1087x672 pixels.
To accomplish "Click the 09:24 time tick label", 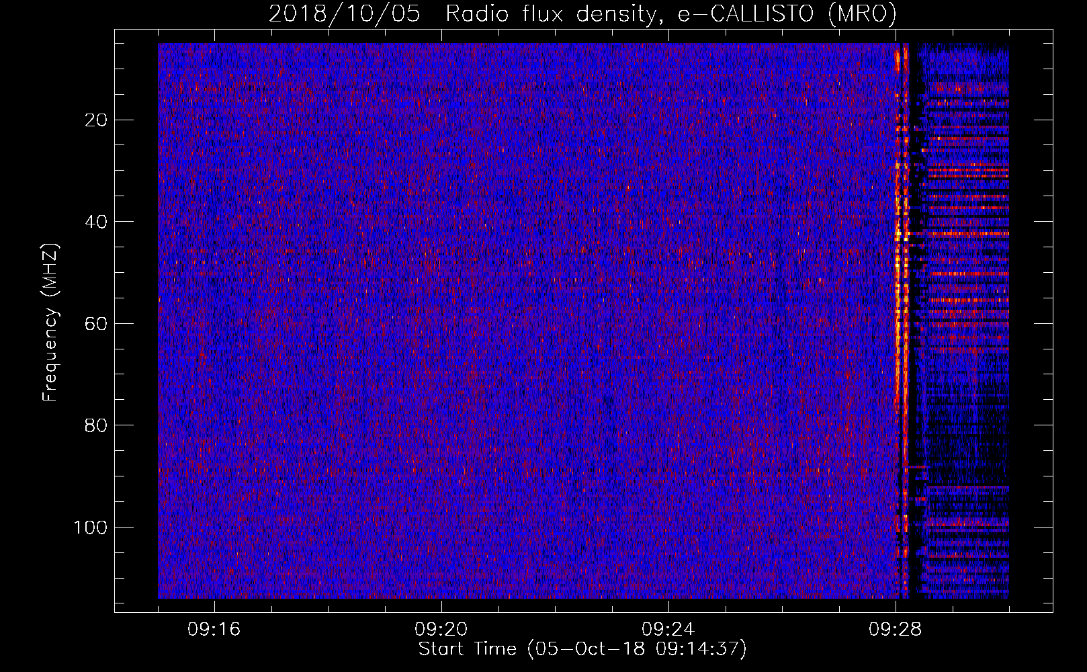I will [668, 630].
